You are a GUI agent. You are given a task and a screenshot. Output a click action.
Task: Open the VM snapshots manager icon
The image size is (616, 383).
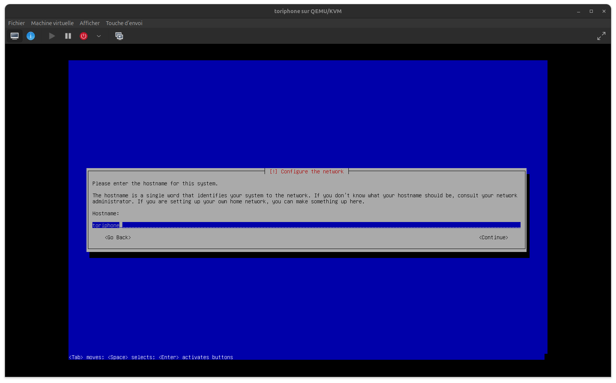119,36
